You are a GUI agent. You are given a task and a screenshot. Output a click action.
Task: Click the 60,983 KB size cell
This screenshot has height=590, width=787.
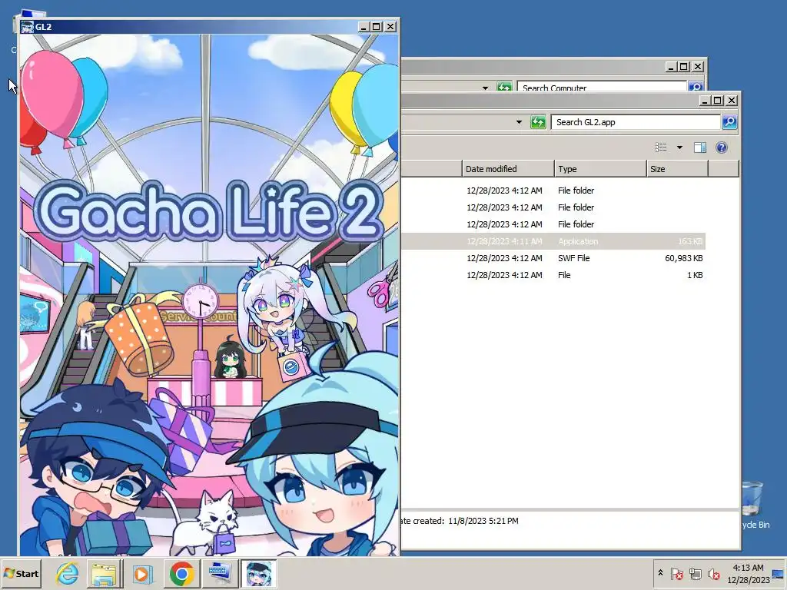click(683, 258)
